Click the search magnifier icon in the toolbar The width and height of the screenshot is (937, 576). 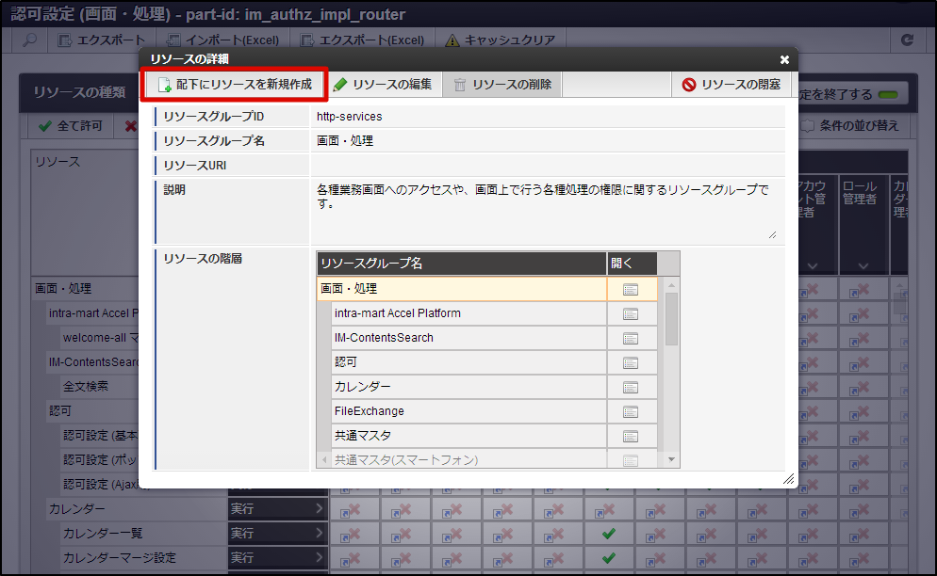(x=28, y=41)
